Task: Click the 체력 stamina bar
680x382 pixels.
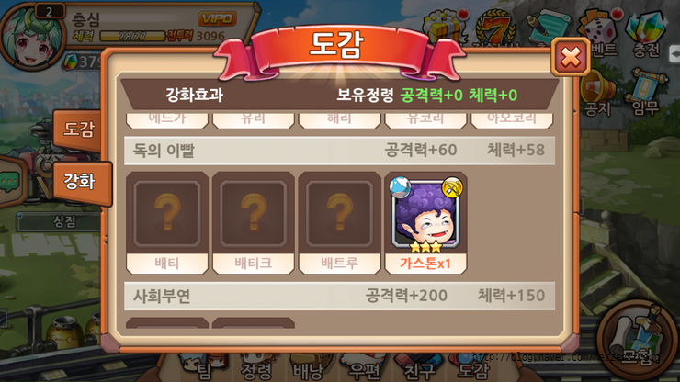Action: 132,36
